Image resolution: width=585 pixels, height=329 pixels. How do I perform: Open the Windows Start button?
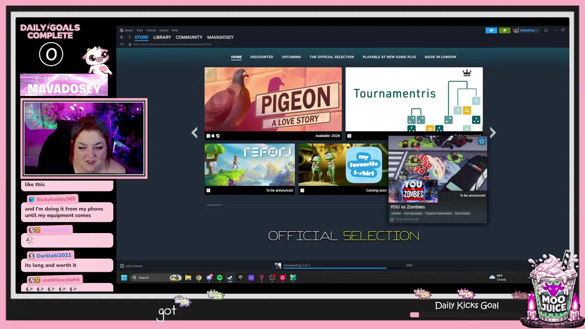pos(124,277)
